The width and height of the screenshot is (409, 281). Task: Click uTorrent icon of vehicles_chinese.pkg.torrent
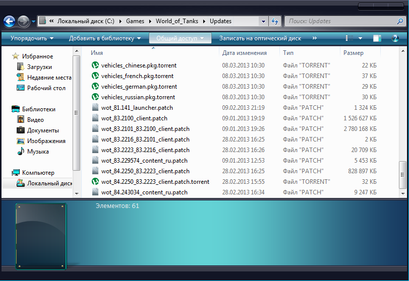95,65
